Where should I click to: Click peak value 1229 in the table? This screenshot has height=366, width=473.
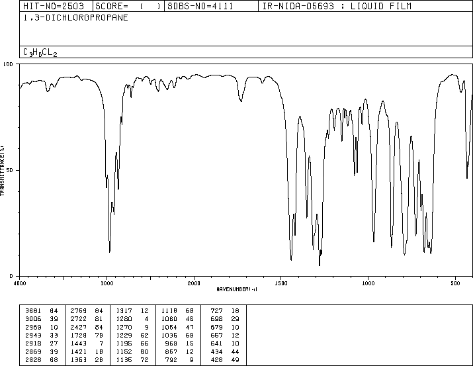(x=124, y=335)
